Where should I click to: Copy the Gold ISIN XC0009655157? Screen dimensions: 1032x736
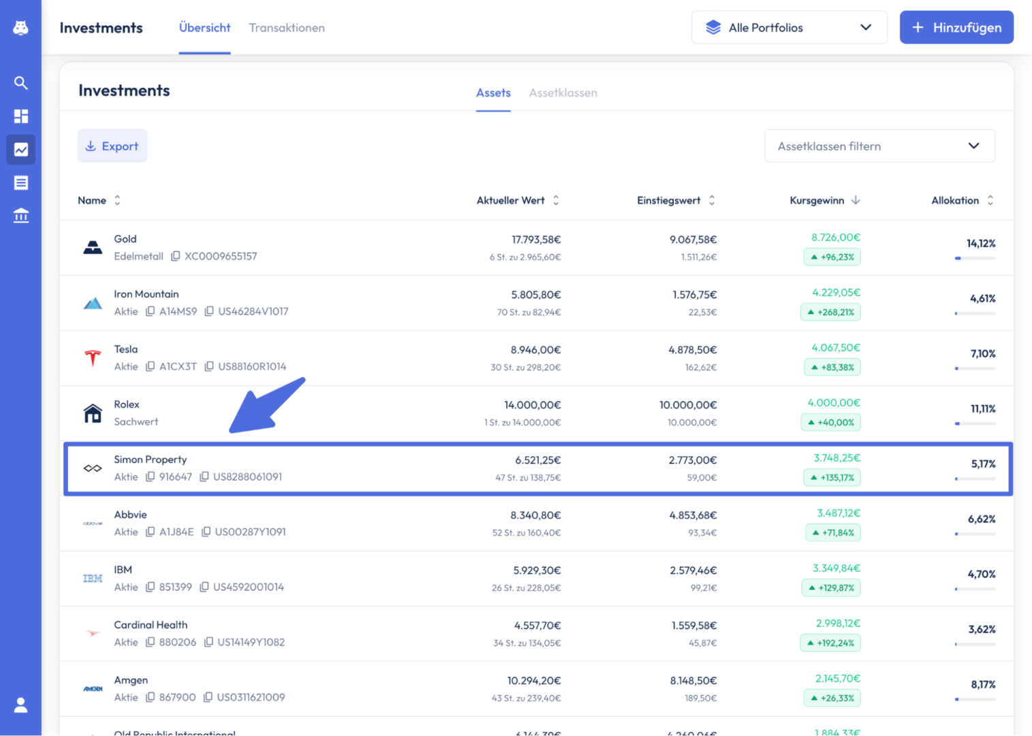(x=175, y=256)
